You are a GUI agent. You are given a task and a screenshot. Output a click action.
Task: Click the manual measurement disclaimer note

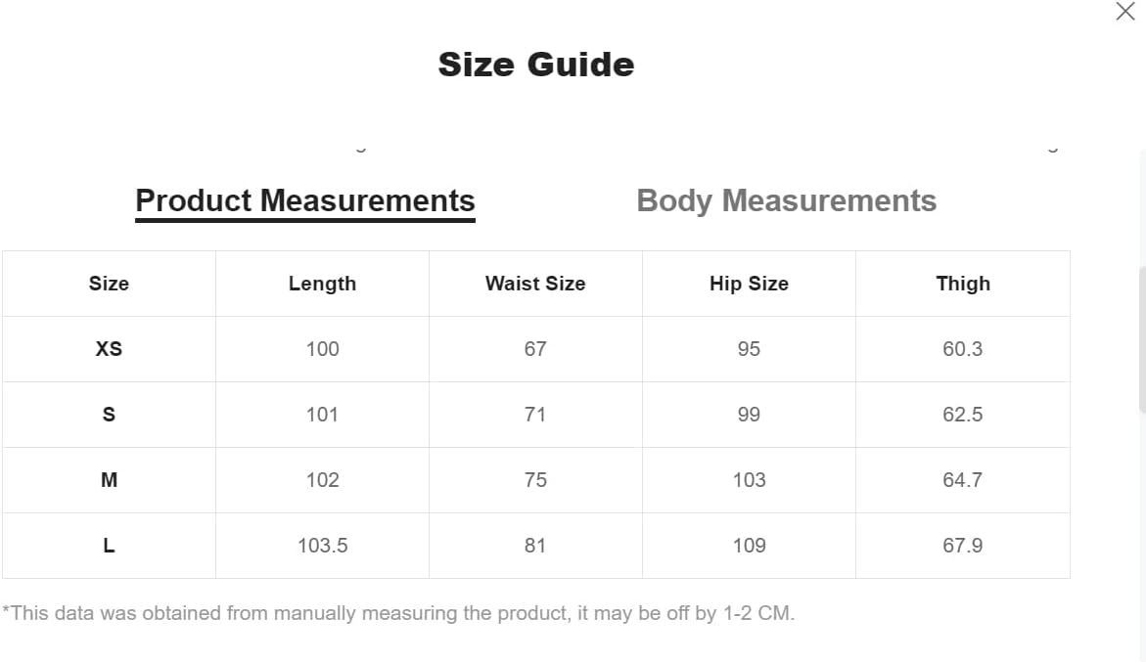click(x=398, y=613)
